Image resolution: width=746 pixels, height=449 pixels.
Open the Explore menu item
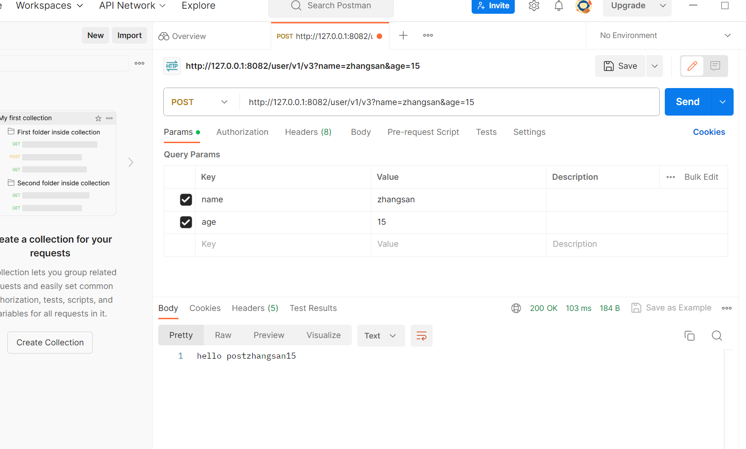(x=198, y=6)
